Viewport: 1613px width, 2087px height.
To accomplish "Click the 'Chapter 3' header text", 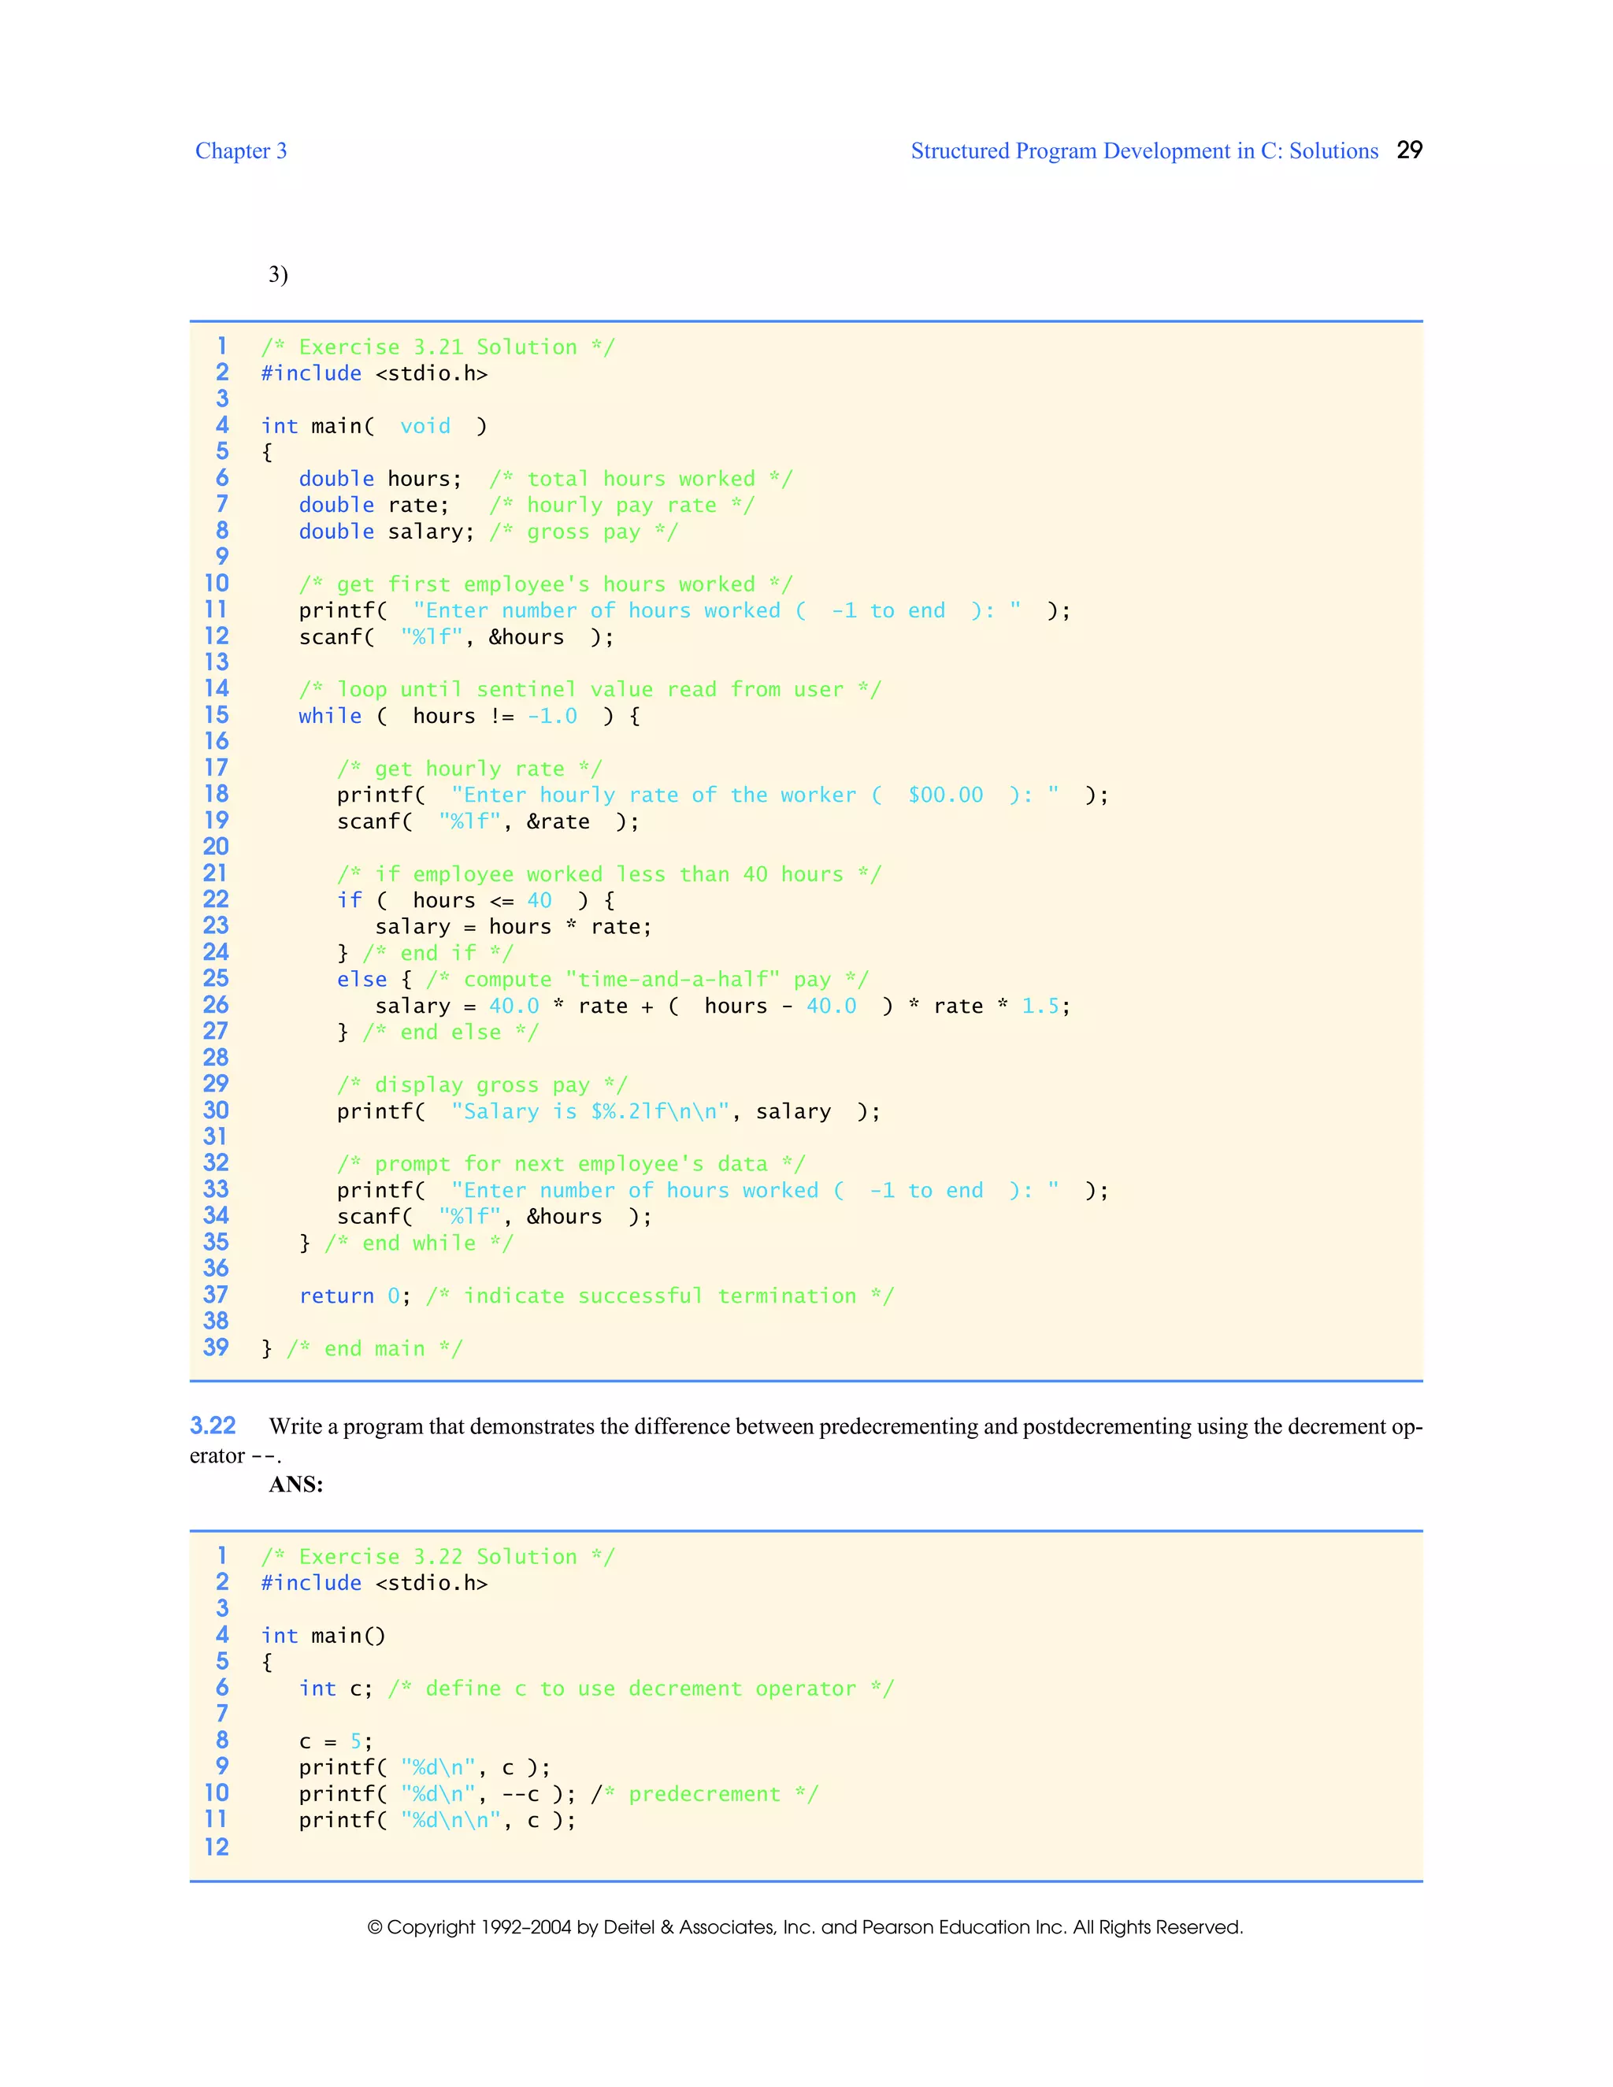I will tap(241, 151).
